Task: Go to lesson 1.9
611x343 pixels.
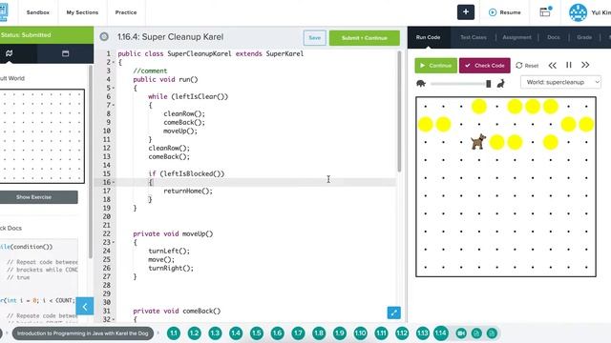Action: pos(340,333)
